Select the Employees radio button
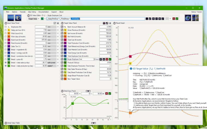Viewport: 207px width, 129px height. point(5,27)
